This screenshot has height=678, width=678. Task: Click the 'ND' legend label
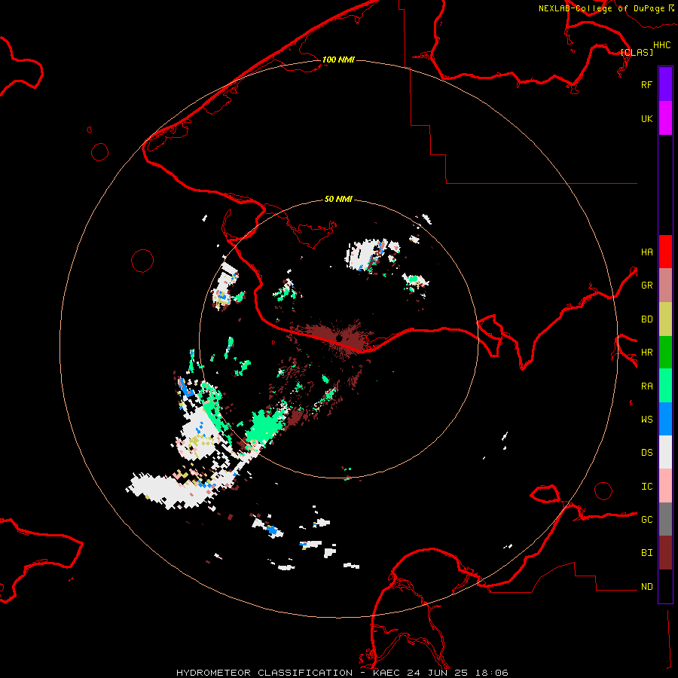646,587
